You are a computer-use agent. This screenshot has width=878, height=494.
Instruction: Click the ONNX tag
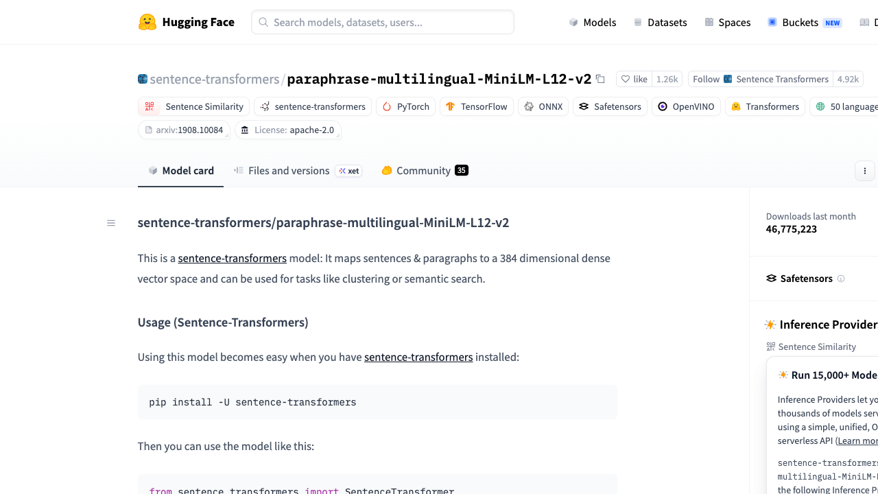tap(543, 106)
